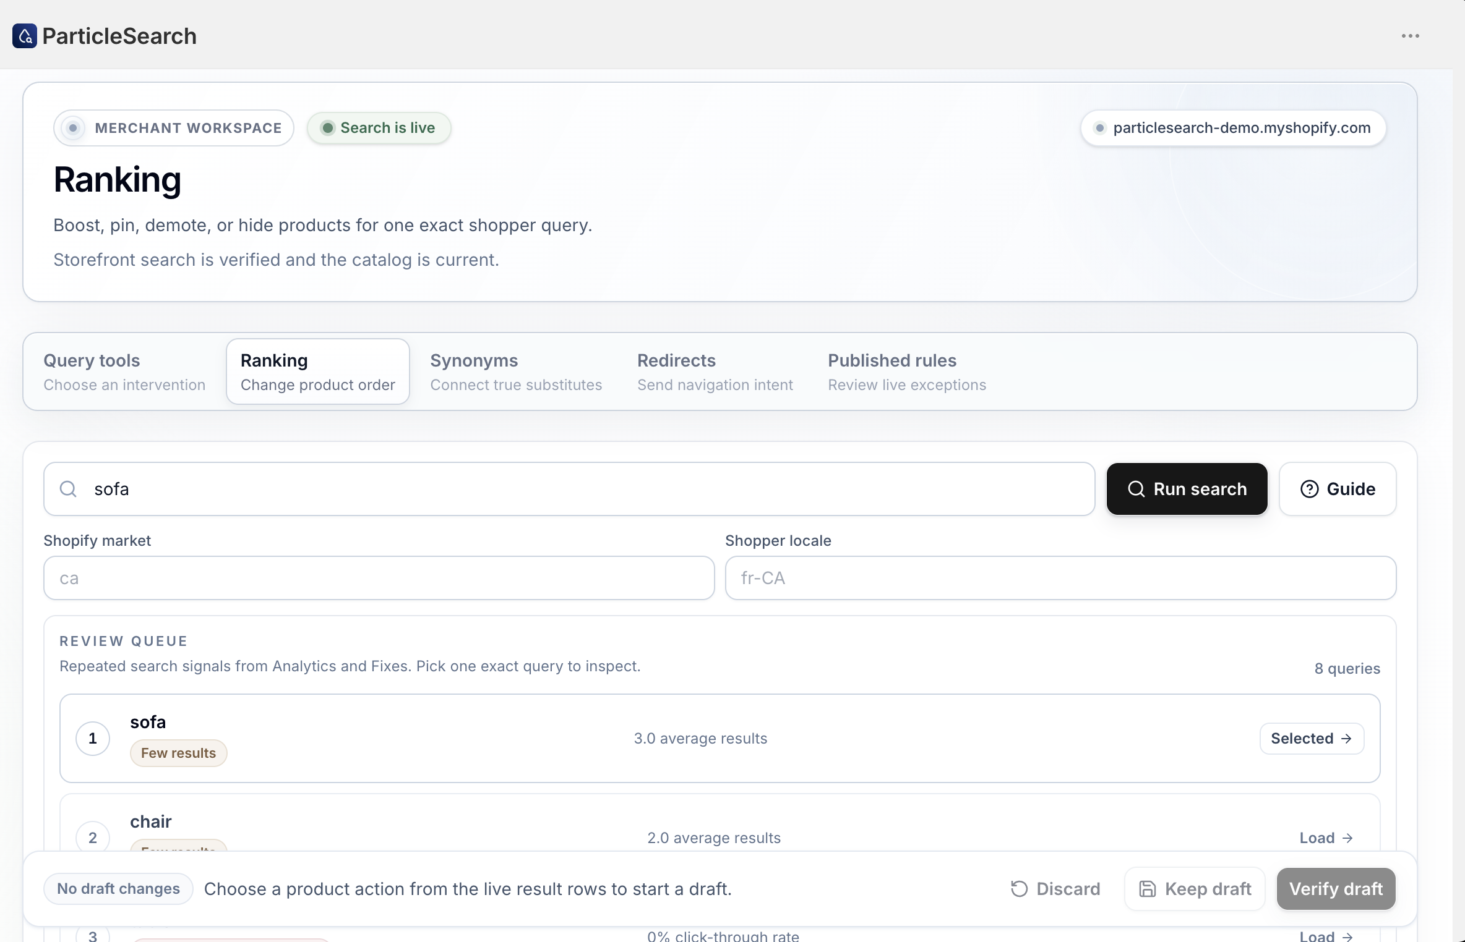1465x942 pixels.
Task: Click the 8 queries count
Action: pyautogui.click(x=1347, y=668)
